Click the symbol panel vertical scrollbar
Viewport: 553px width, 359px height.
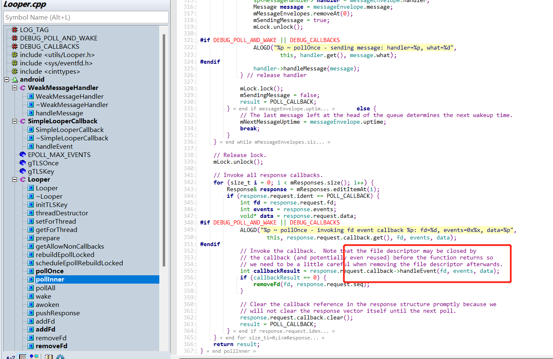click(x=164, y=150)
